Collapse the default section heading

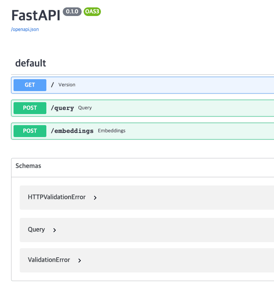[31, 63]
